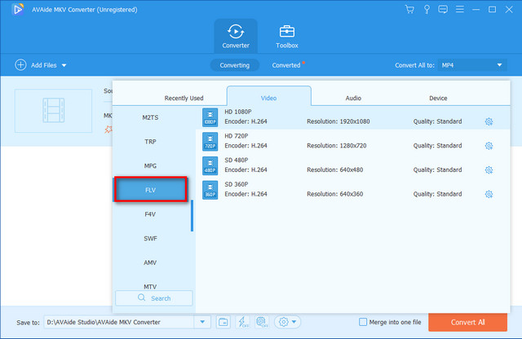Open settings gear for SD 480P
The height and width of the screenshot is (339, 522).
tap(489, 170)
